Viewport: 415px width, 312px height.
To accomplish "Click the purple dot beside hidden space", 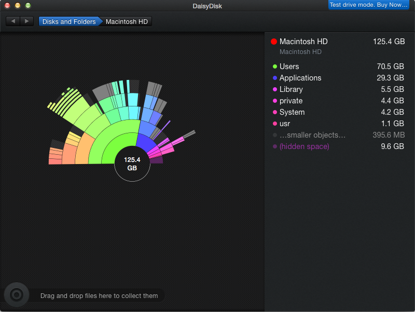I will coord(275,146).
